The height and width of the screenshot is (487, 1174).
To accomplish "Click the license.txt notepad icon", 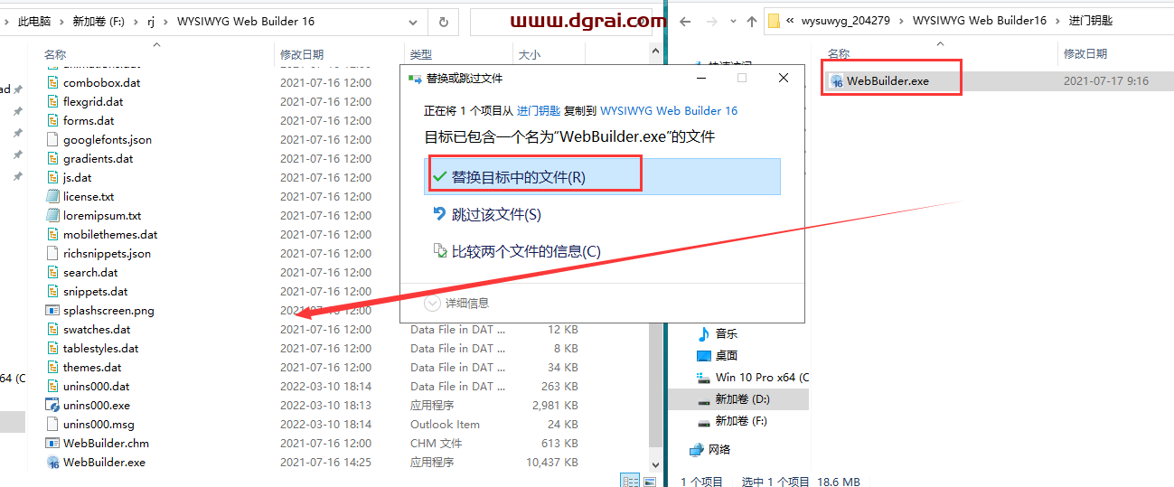I will pyautogui.click(x=52, y=196).
